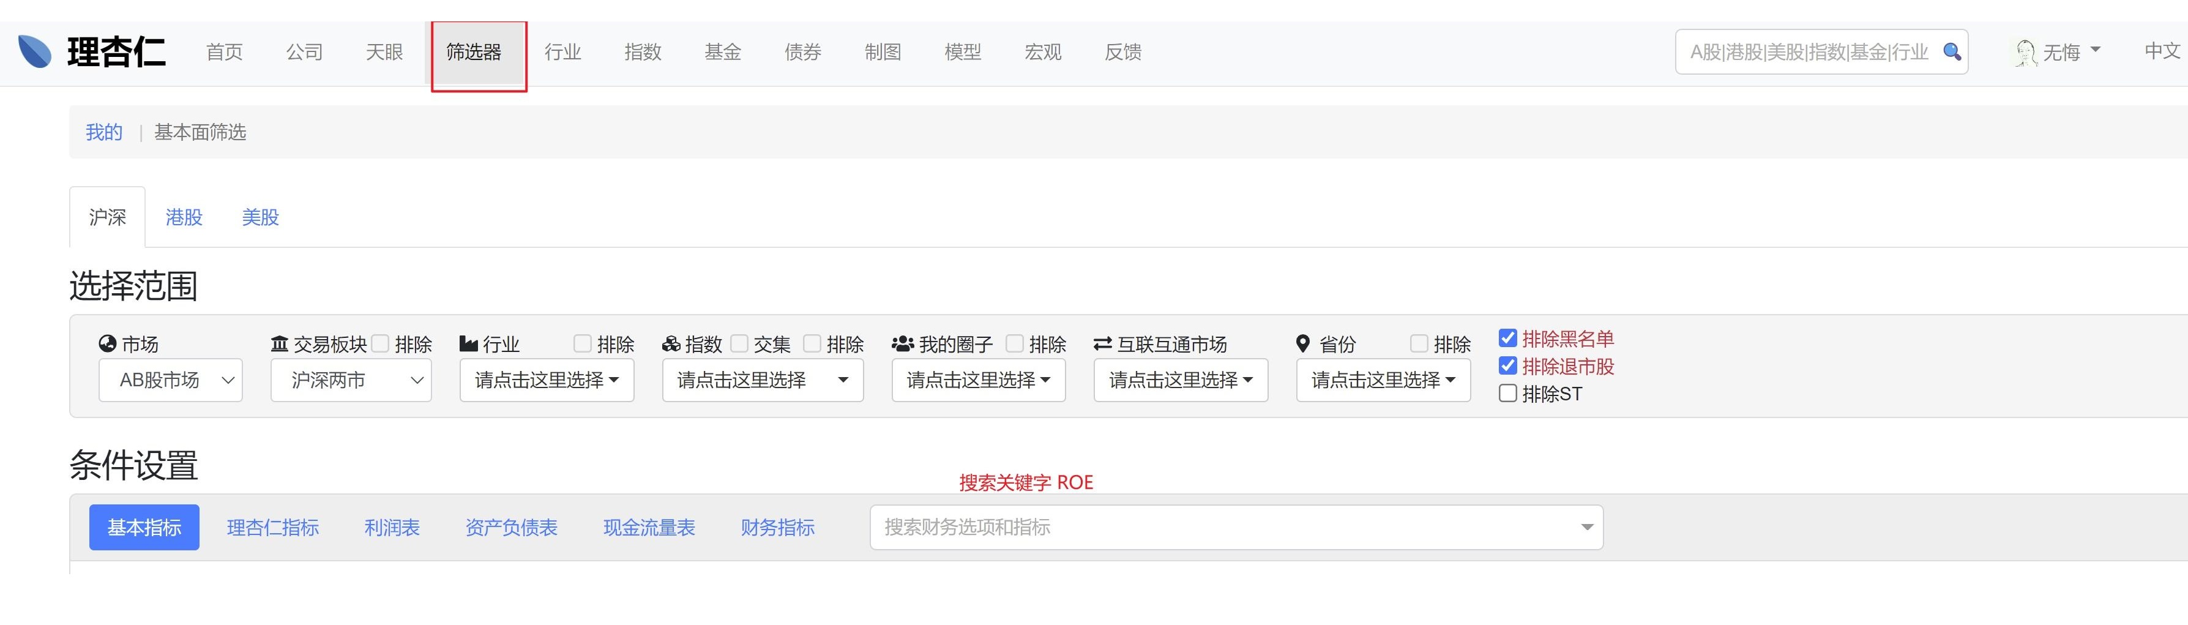Uncheck the 排除黑名单 checkbox
Image resolution: width=2188 pixels, height=625 pixels.
coord(1507,338)
